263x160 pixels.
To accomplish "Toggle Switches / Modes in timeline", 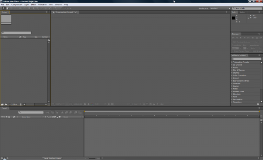I will tap(52, 158).
